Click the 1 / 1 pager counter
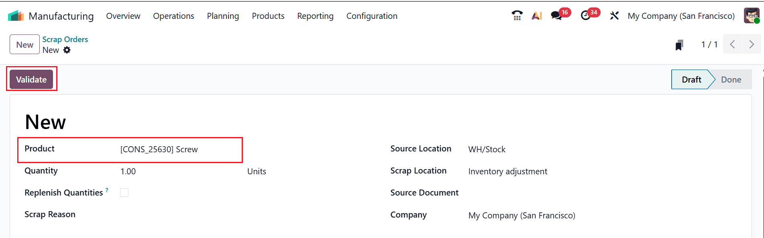This screenshot has width=764, height=238. pos(709,44)
